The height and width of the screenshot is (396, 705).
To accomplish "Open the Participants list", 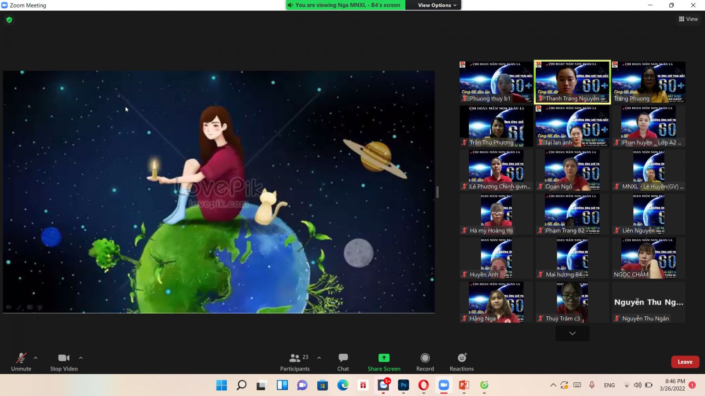I will [295, 362].
